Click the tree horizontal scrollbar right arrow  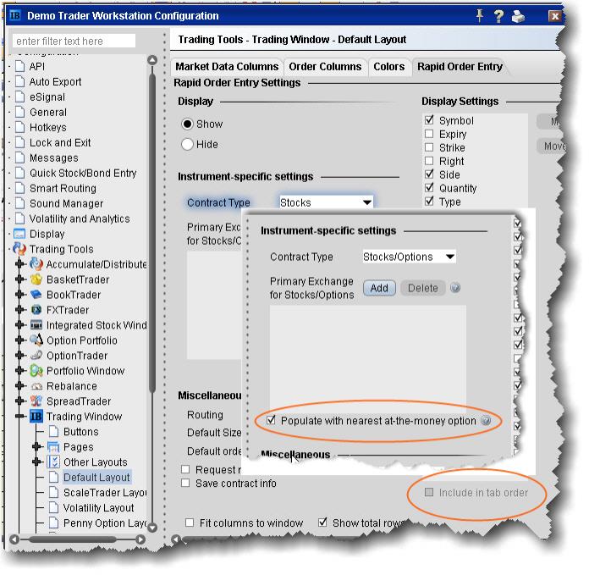140,539
